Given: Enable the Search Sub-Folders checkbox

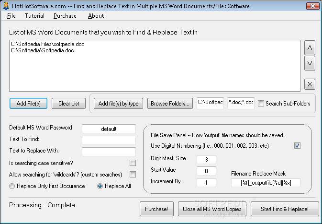Looking at the screenshot, I should 261,103.
